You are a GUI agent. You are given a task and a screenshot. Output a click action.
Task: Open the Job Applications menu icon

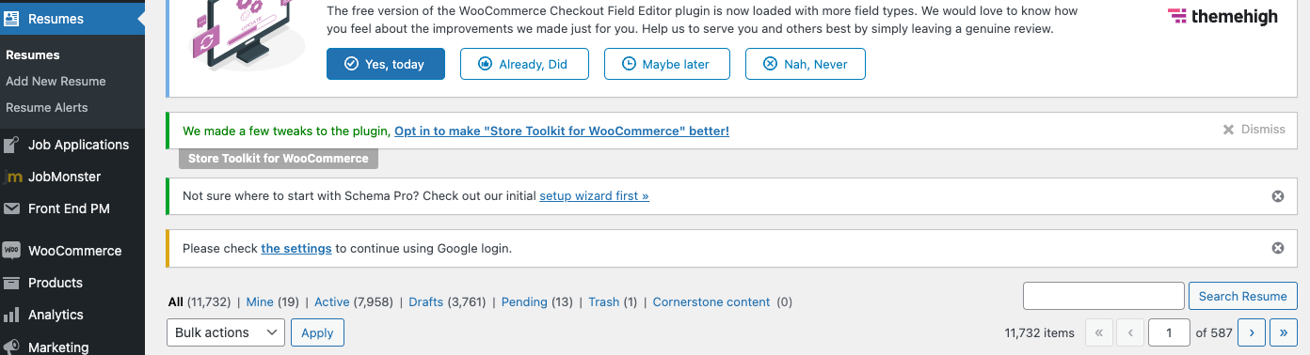click(11, 145)
